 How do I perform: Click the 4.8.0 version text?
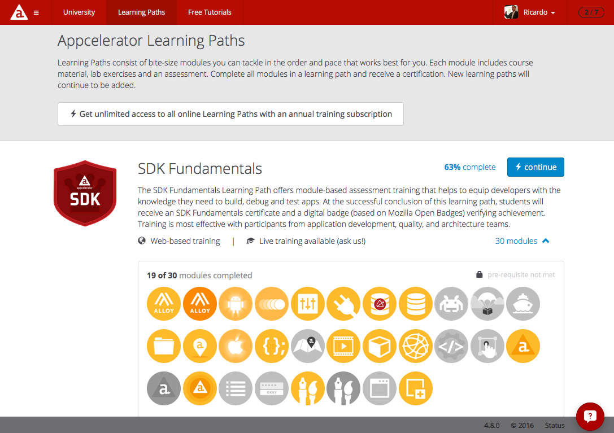pos(491,425)
